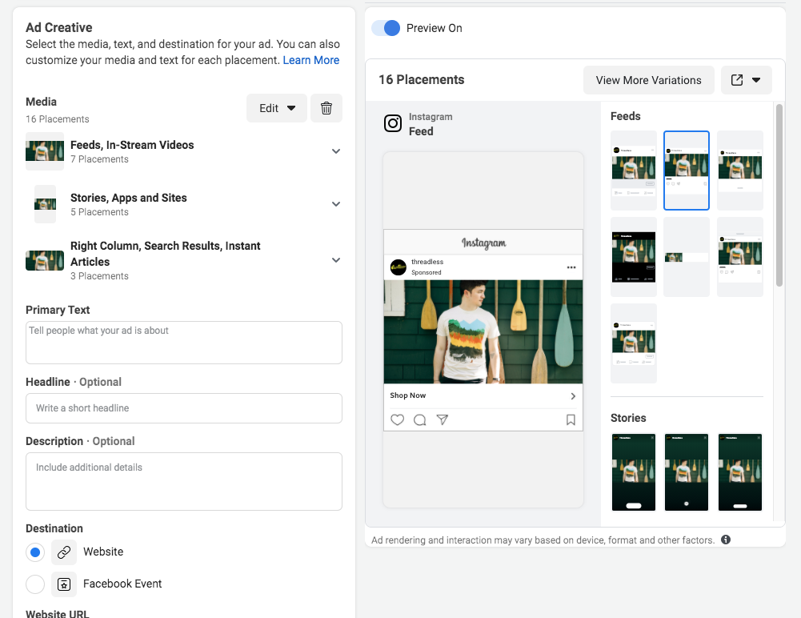
Task: Click the Shop Now call-to-action bar
Action: coord(483,395)
